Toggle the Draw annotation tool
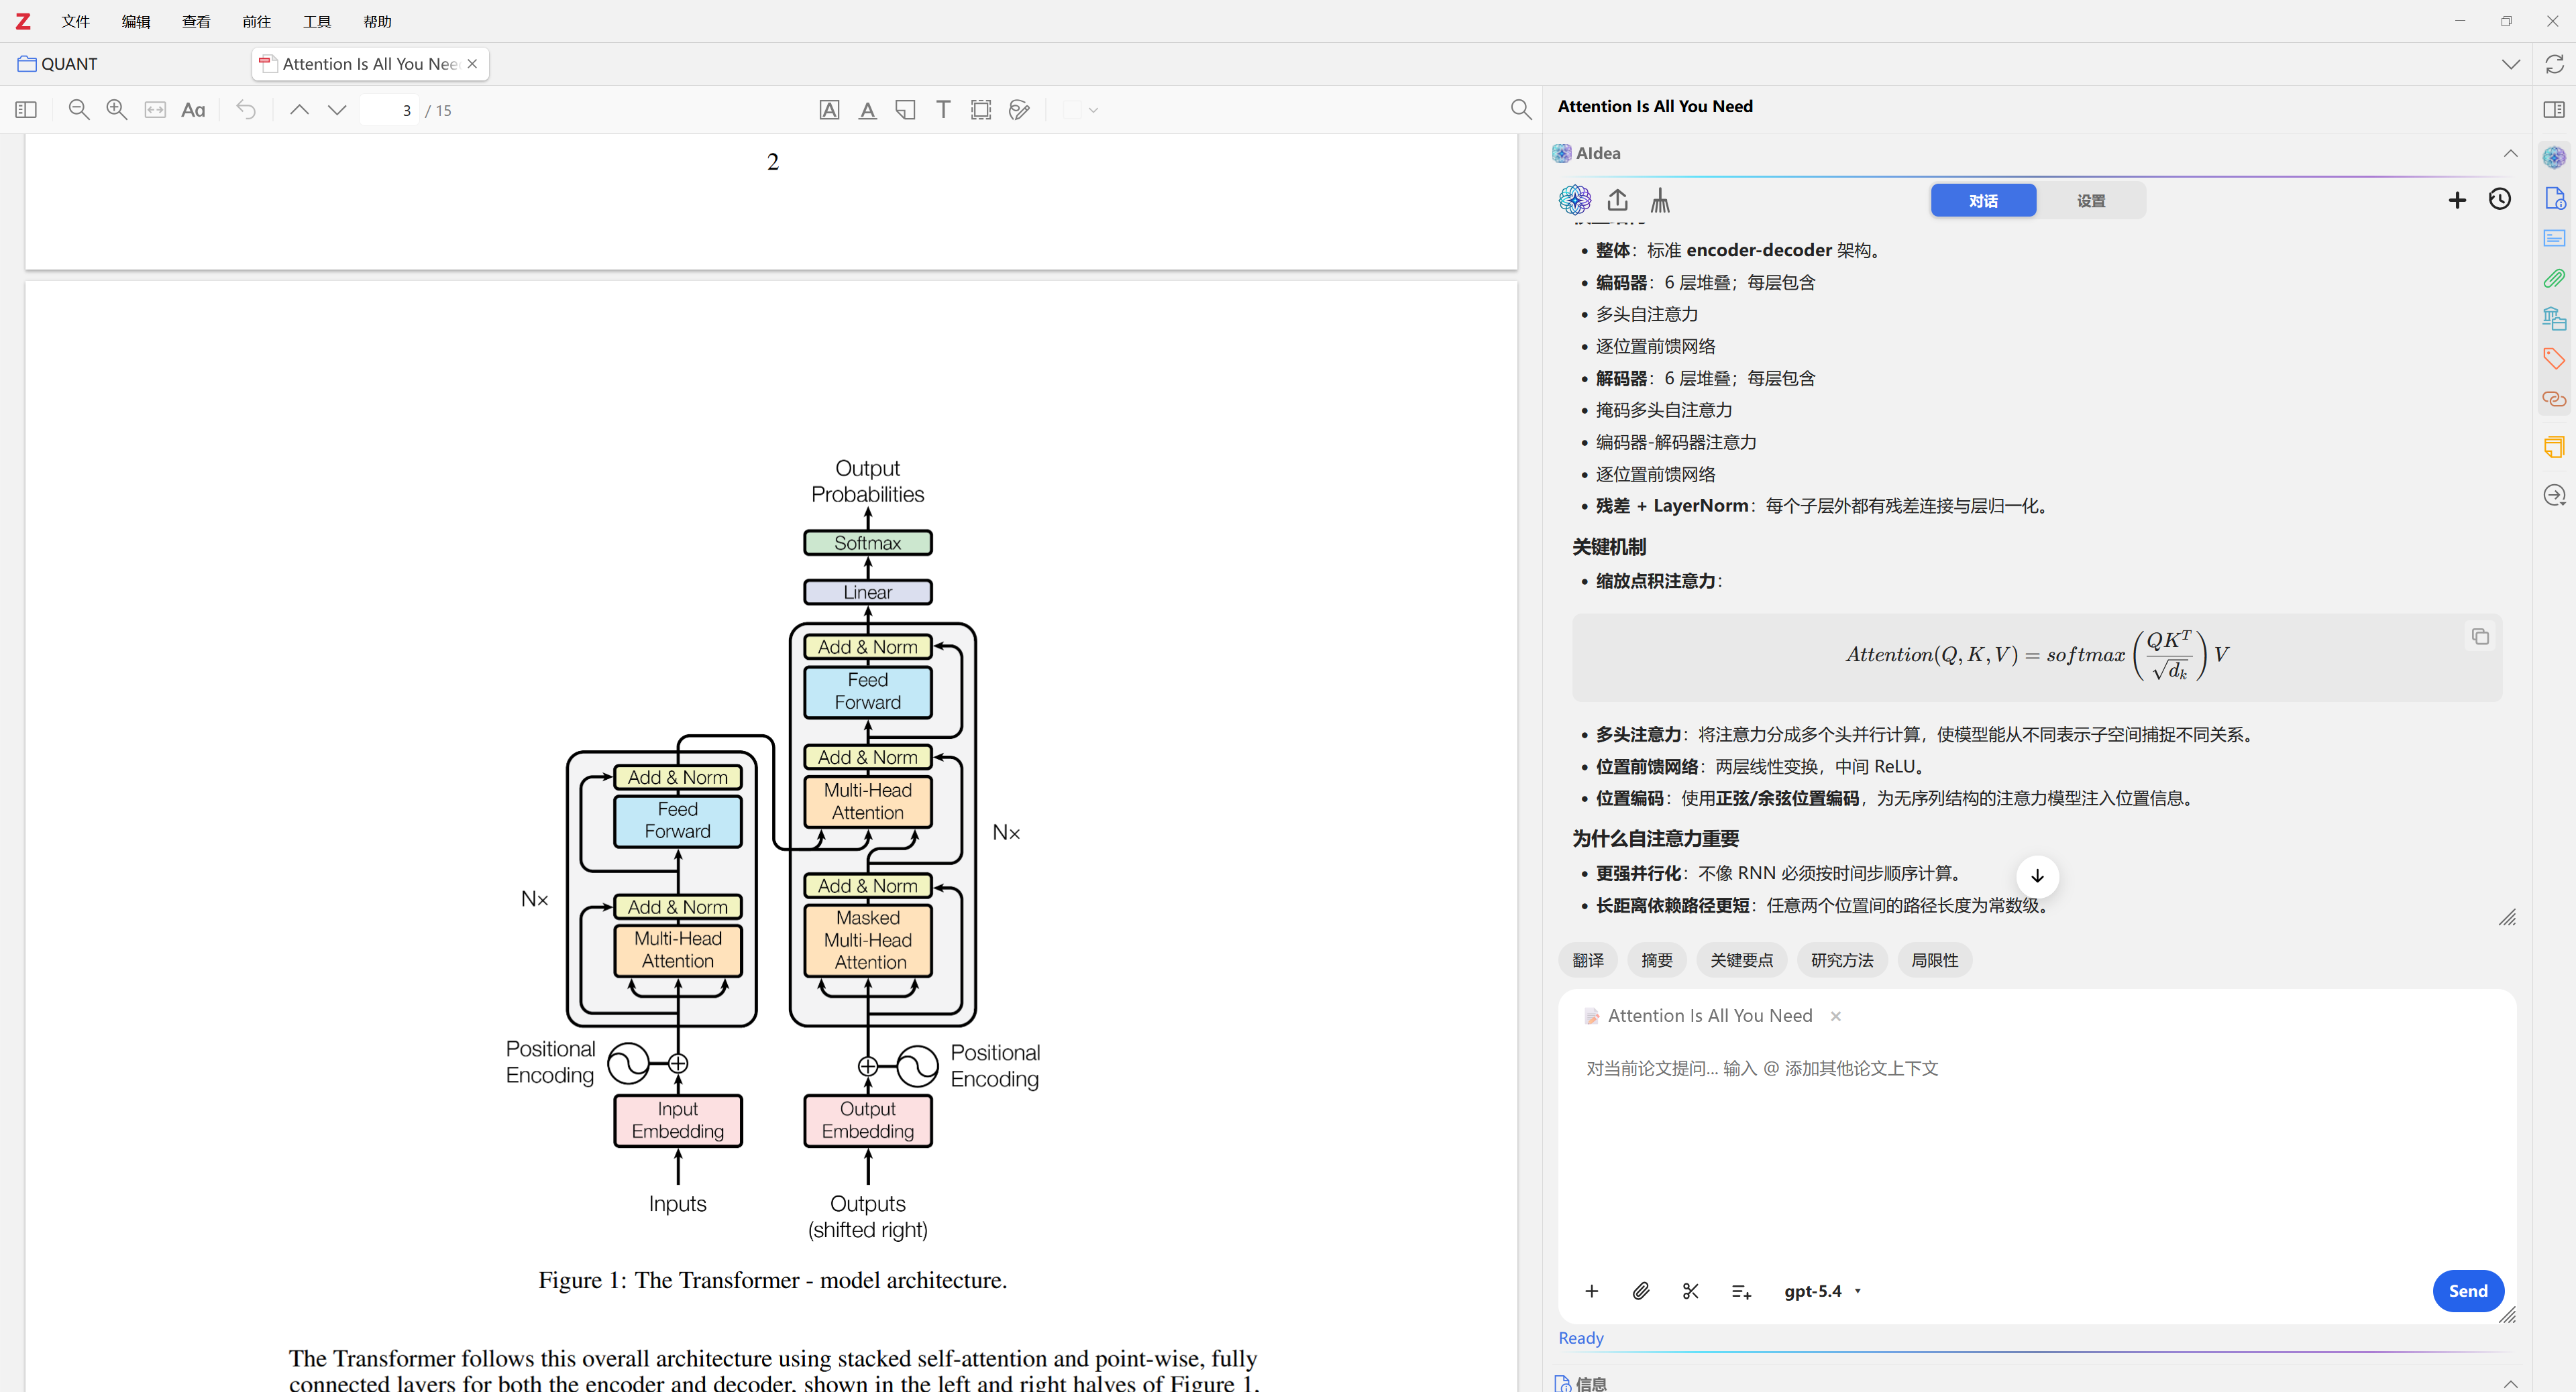 pyautogui.click(x=1019, y=110)
